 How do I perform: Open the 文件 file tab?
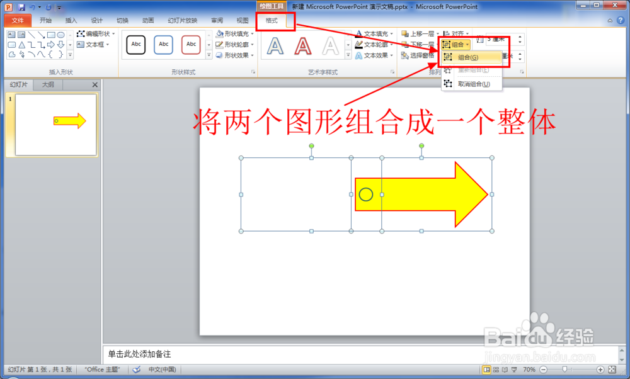(x=17, y=21)
